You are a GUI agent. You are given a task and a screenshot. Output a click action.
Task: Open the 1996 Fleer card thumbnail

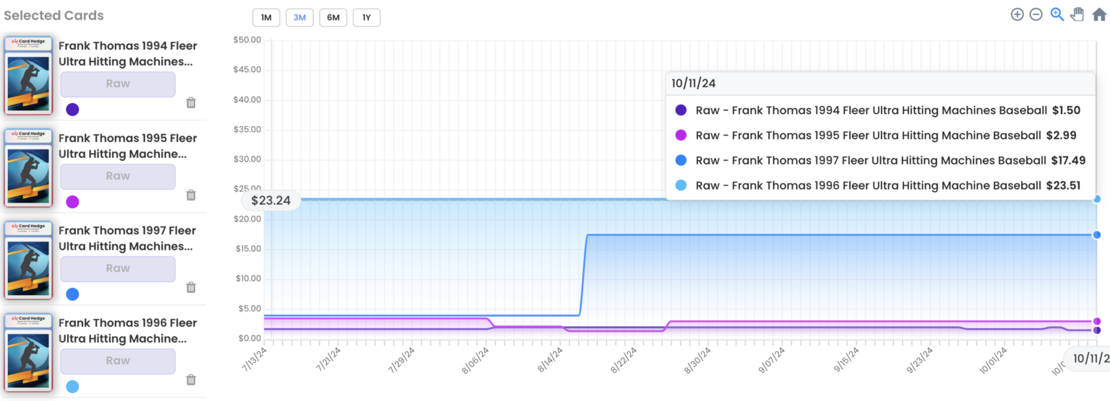(29, 353)
